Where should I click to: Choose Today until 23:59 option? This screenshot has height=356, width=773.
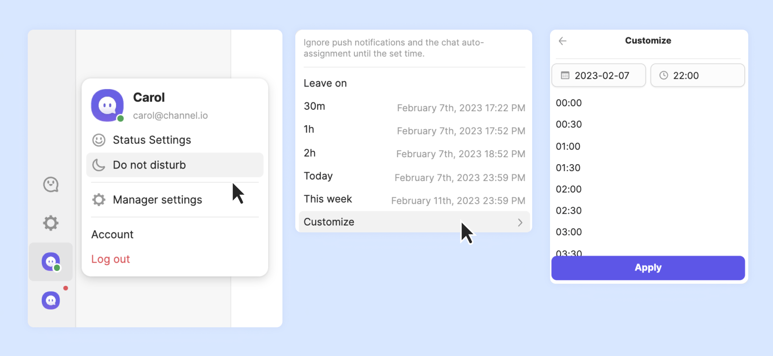point(414,177)
